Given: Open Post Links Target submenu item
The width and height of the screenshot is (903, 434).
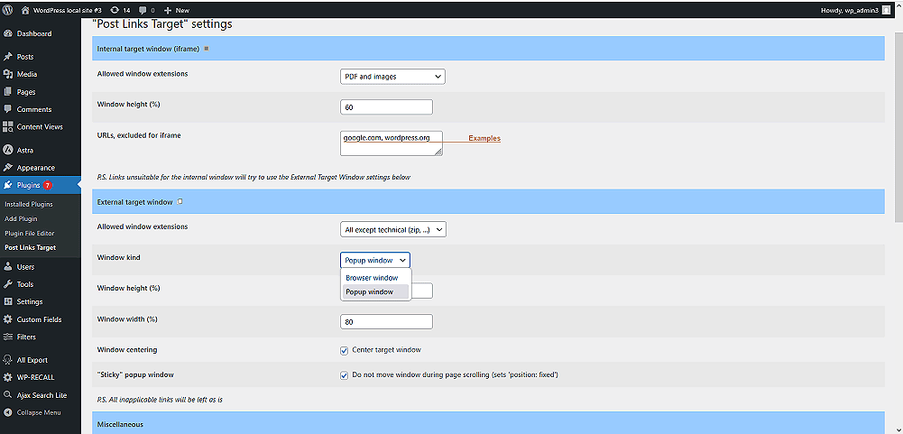Looking at the screenshot, I should point(30,248).
